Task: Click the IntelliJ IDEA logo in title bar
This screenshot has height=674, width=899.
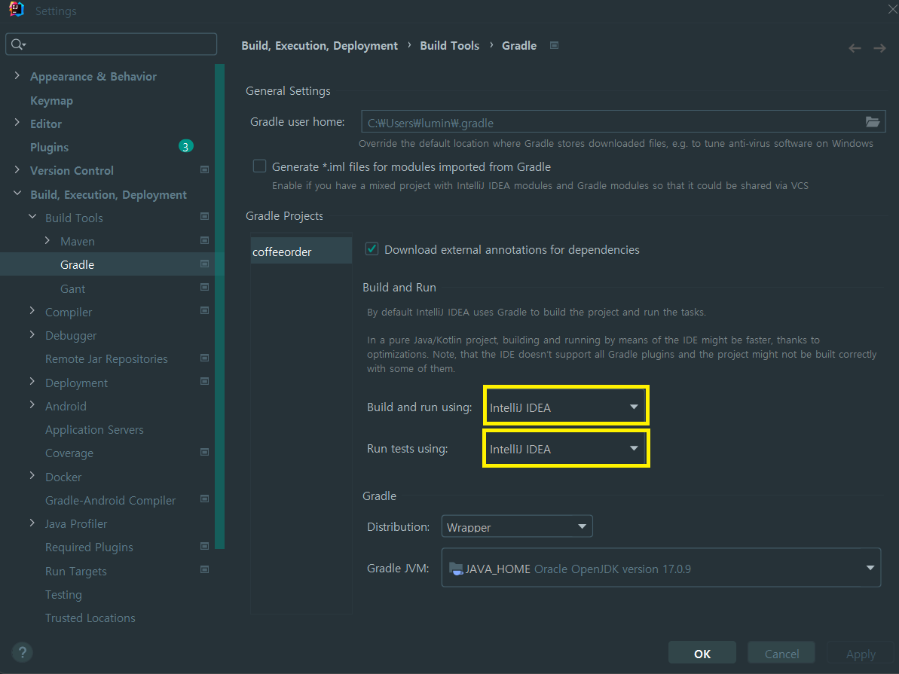Action: pos(17,9)
